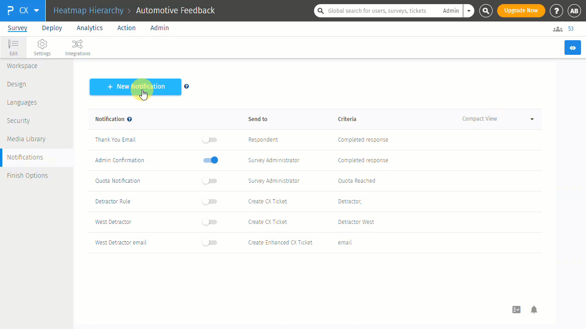Viewport: 586px width, 329px height.
Task: Open the Detractor Rule notification
Action: coord(113,202)
